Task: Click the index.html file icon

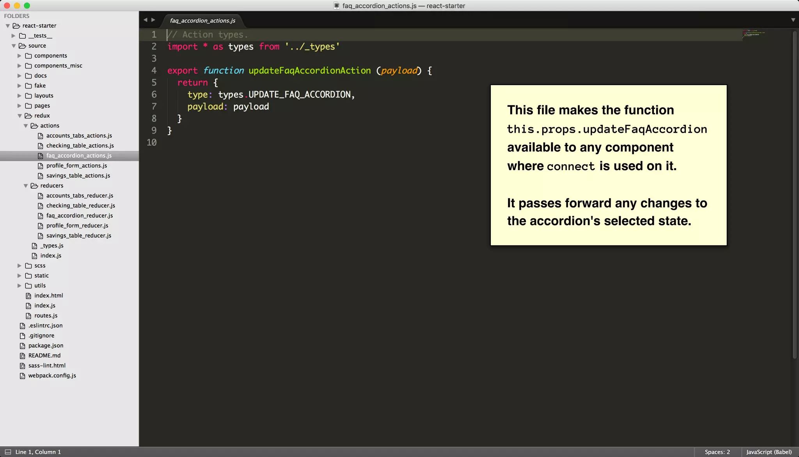Action: tap(28, 296)
